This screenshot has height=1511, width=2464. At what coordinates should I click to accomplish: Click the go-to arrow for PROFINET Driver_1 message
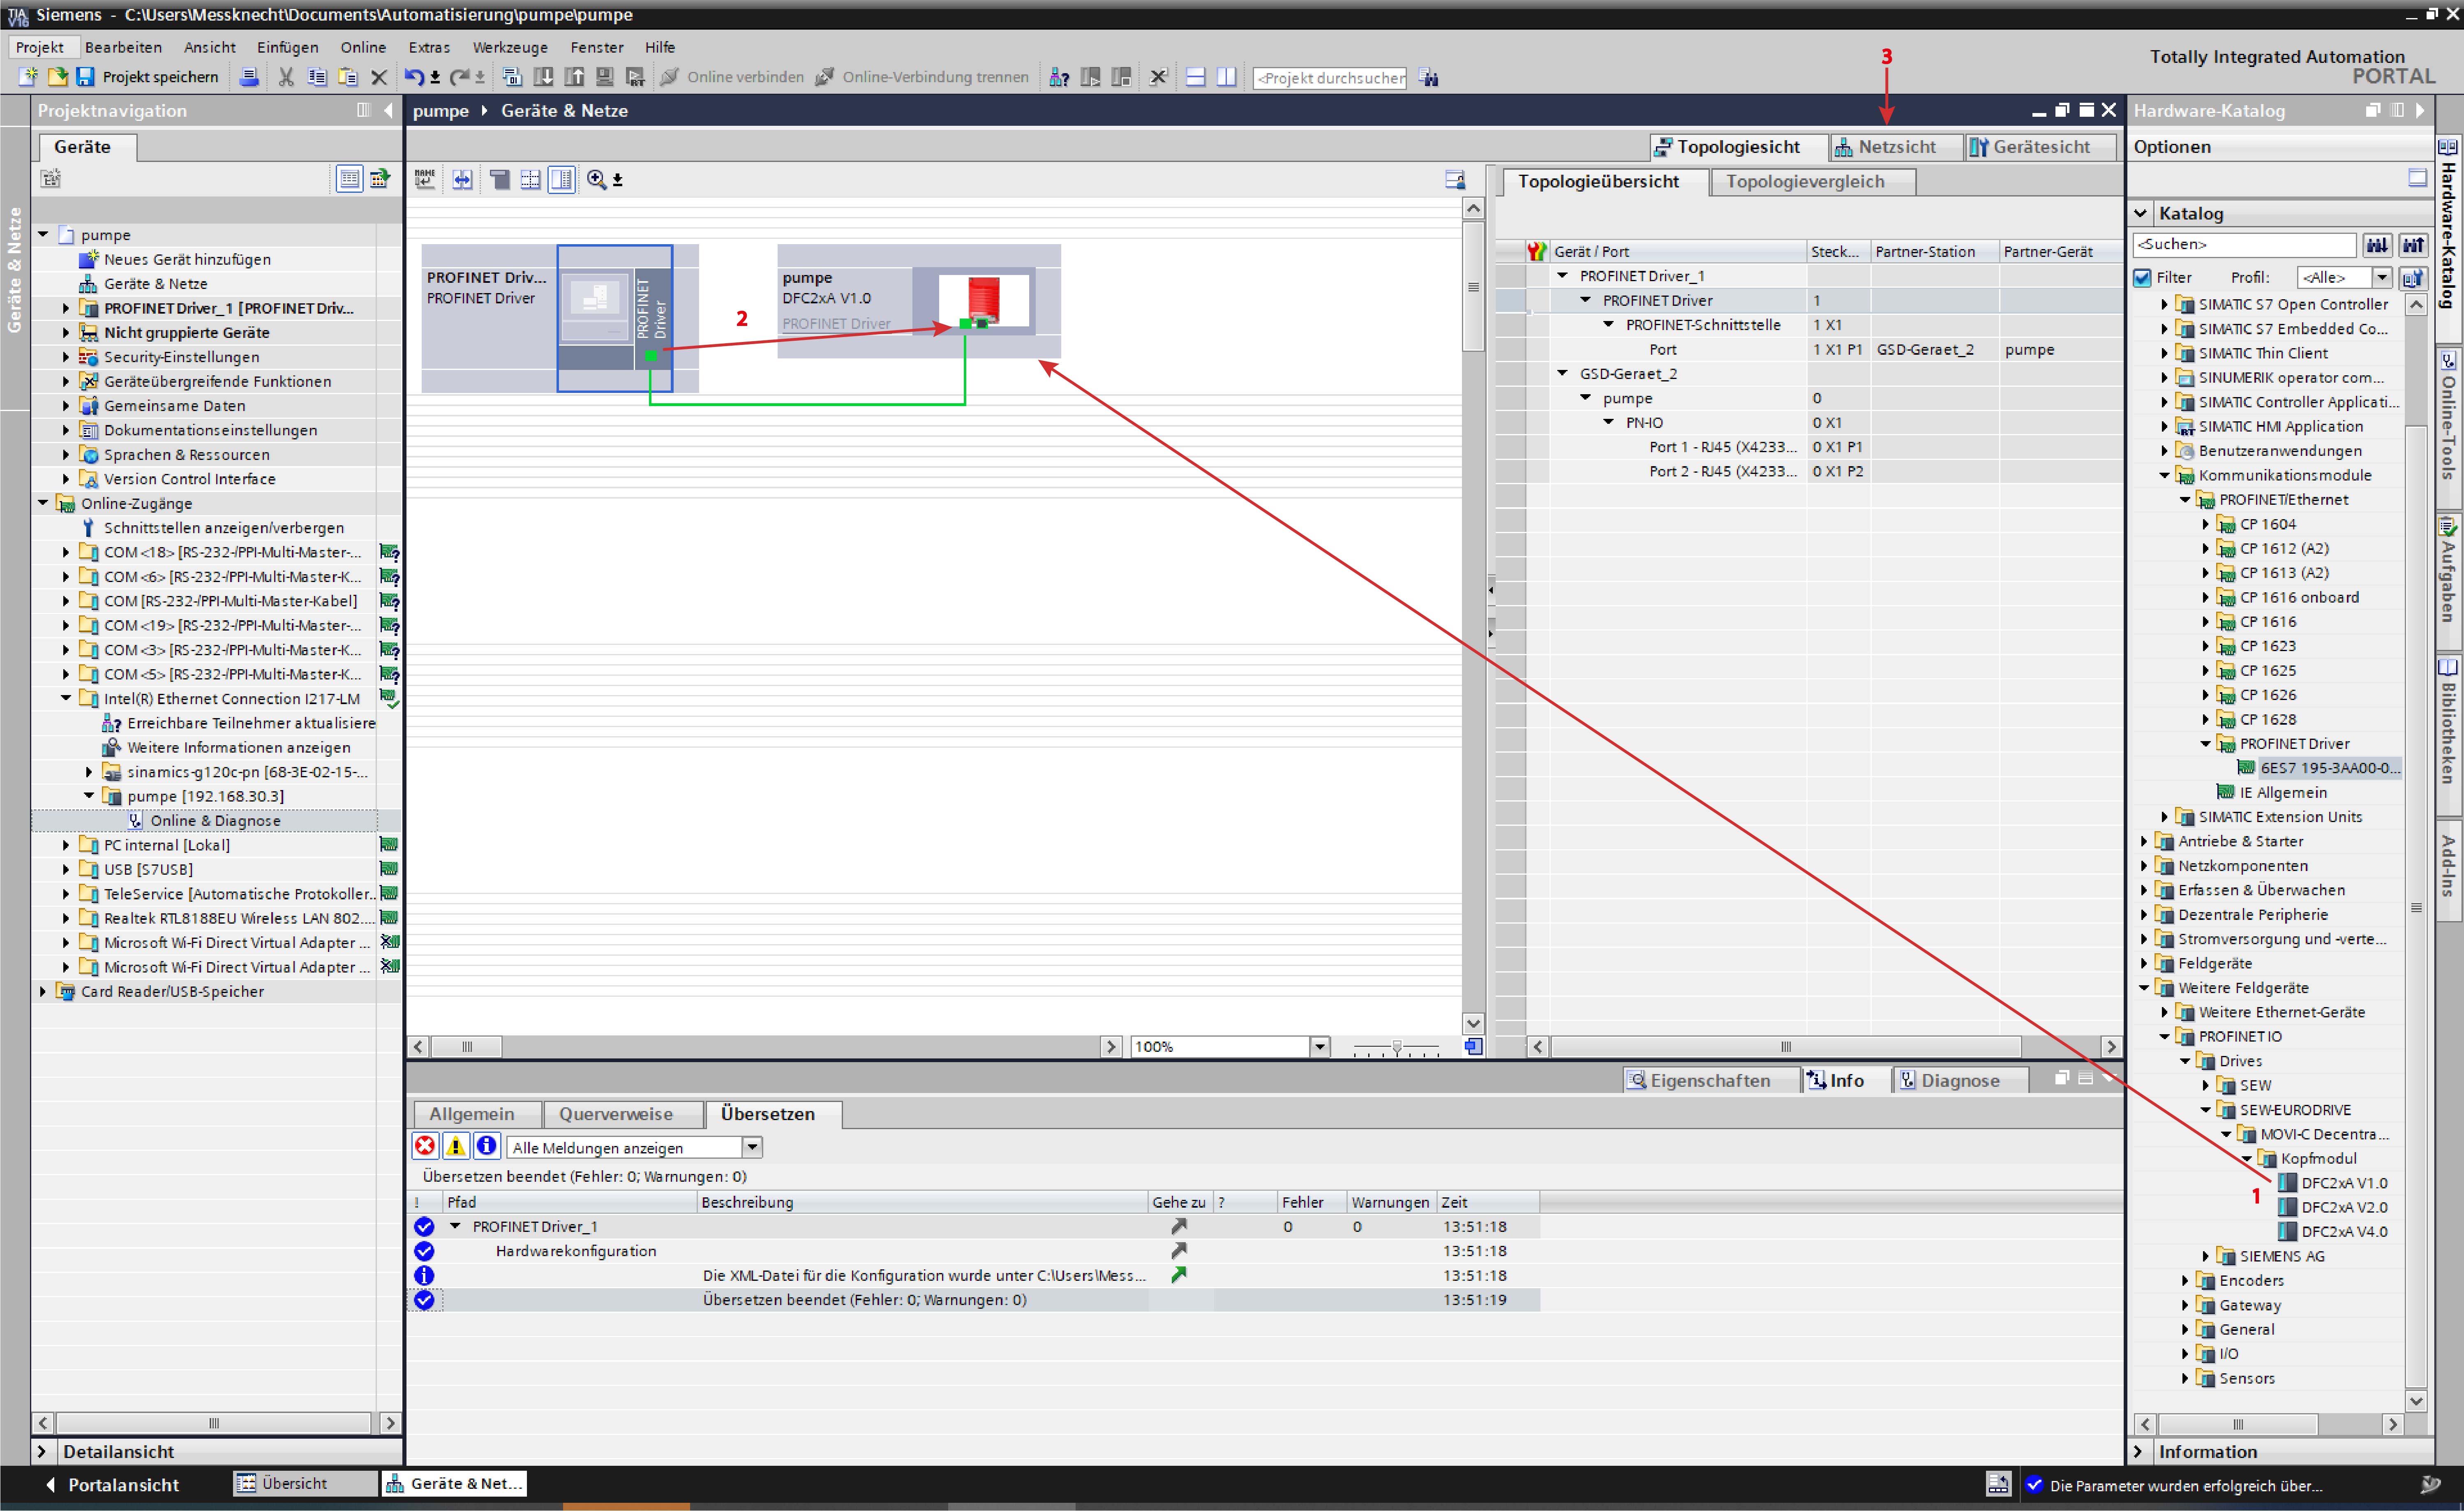[x=1179, y=1226]
